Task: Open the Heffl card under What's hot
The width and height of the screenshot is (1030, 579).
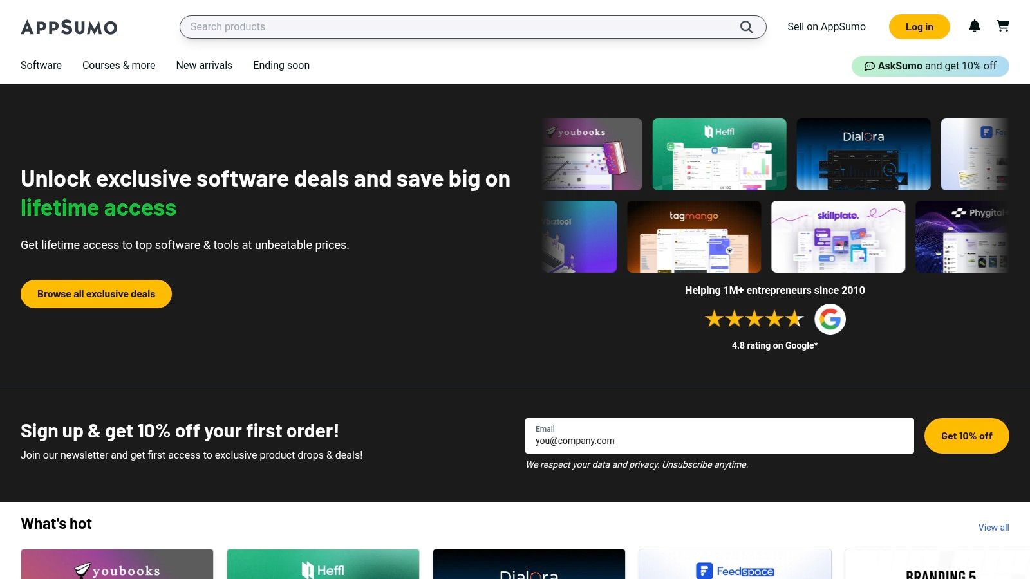Action: tap(323, 564)
